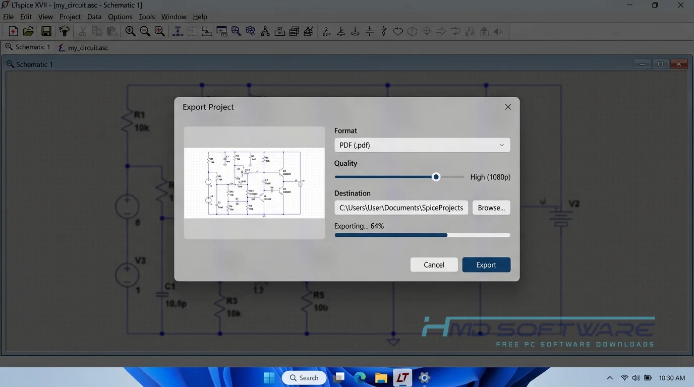Click the dashed selection toolbar icon
Screen dimensions: 694x387
coord(192,31)
